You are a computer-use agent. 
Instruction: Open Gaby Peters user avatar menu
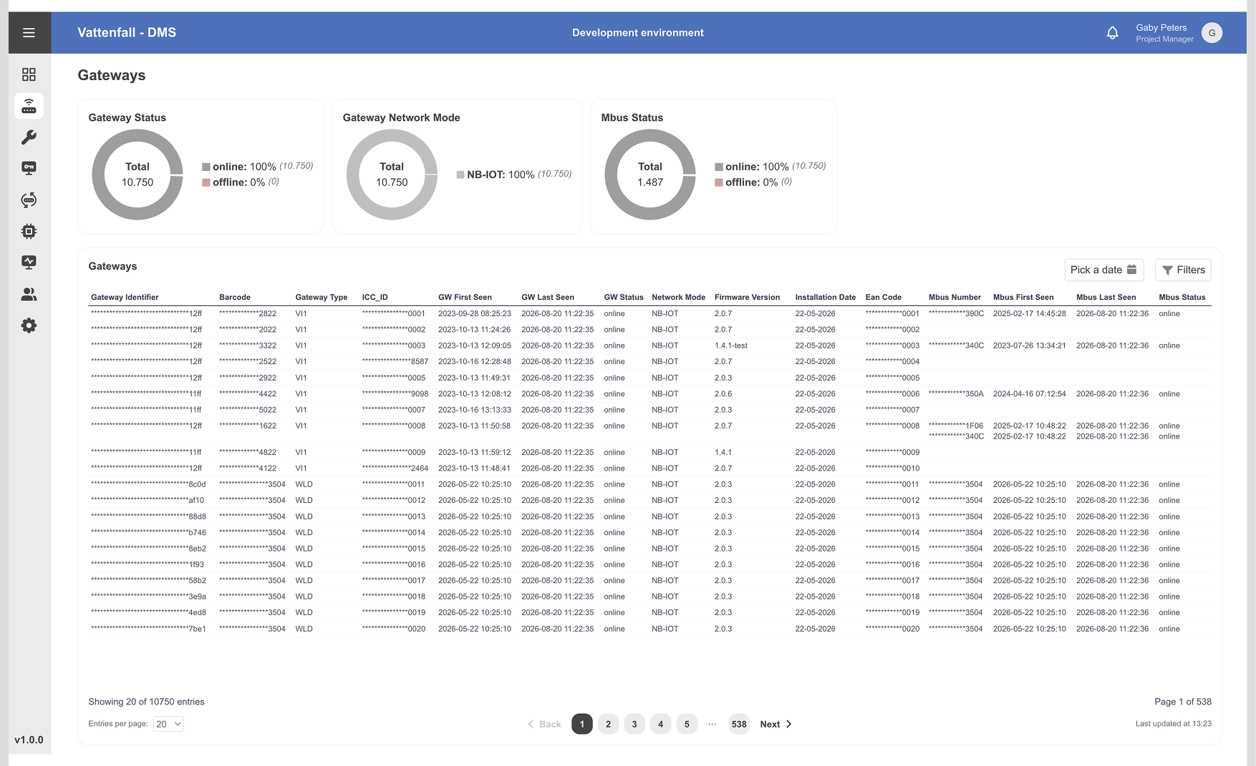click(x=1212, y=33)
